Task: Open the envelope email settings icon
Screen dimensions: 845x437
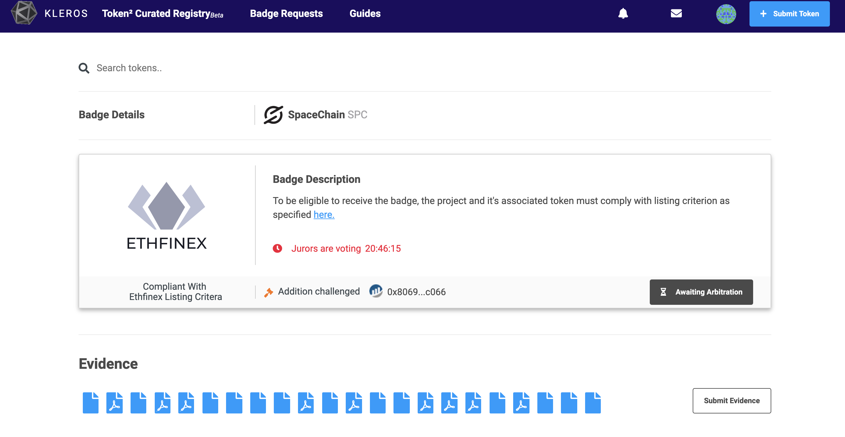Action: (x=676, y=14)
